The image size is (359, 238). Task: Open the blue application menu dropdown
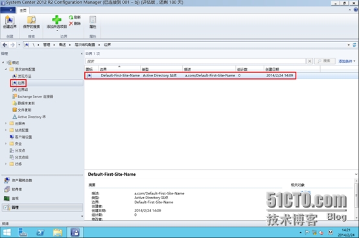click(x=8, y=10)
